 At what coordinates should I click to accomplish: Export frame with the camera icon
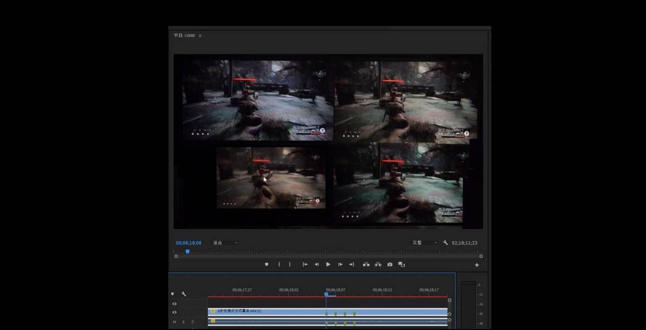pos(390,264)
